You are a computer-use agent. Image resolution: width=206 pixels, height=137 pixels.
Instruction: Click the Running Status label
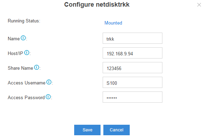coord(24,21)
